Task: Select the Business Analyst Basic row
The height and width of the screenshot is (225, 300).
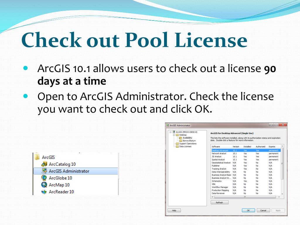Action: 246,175
